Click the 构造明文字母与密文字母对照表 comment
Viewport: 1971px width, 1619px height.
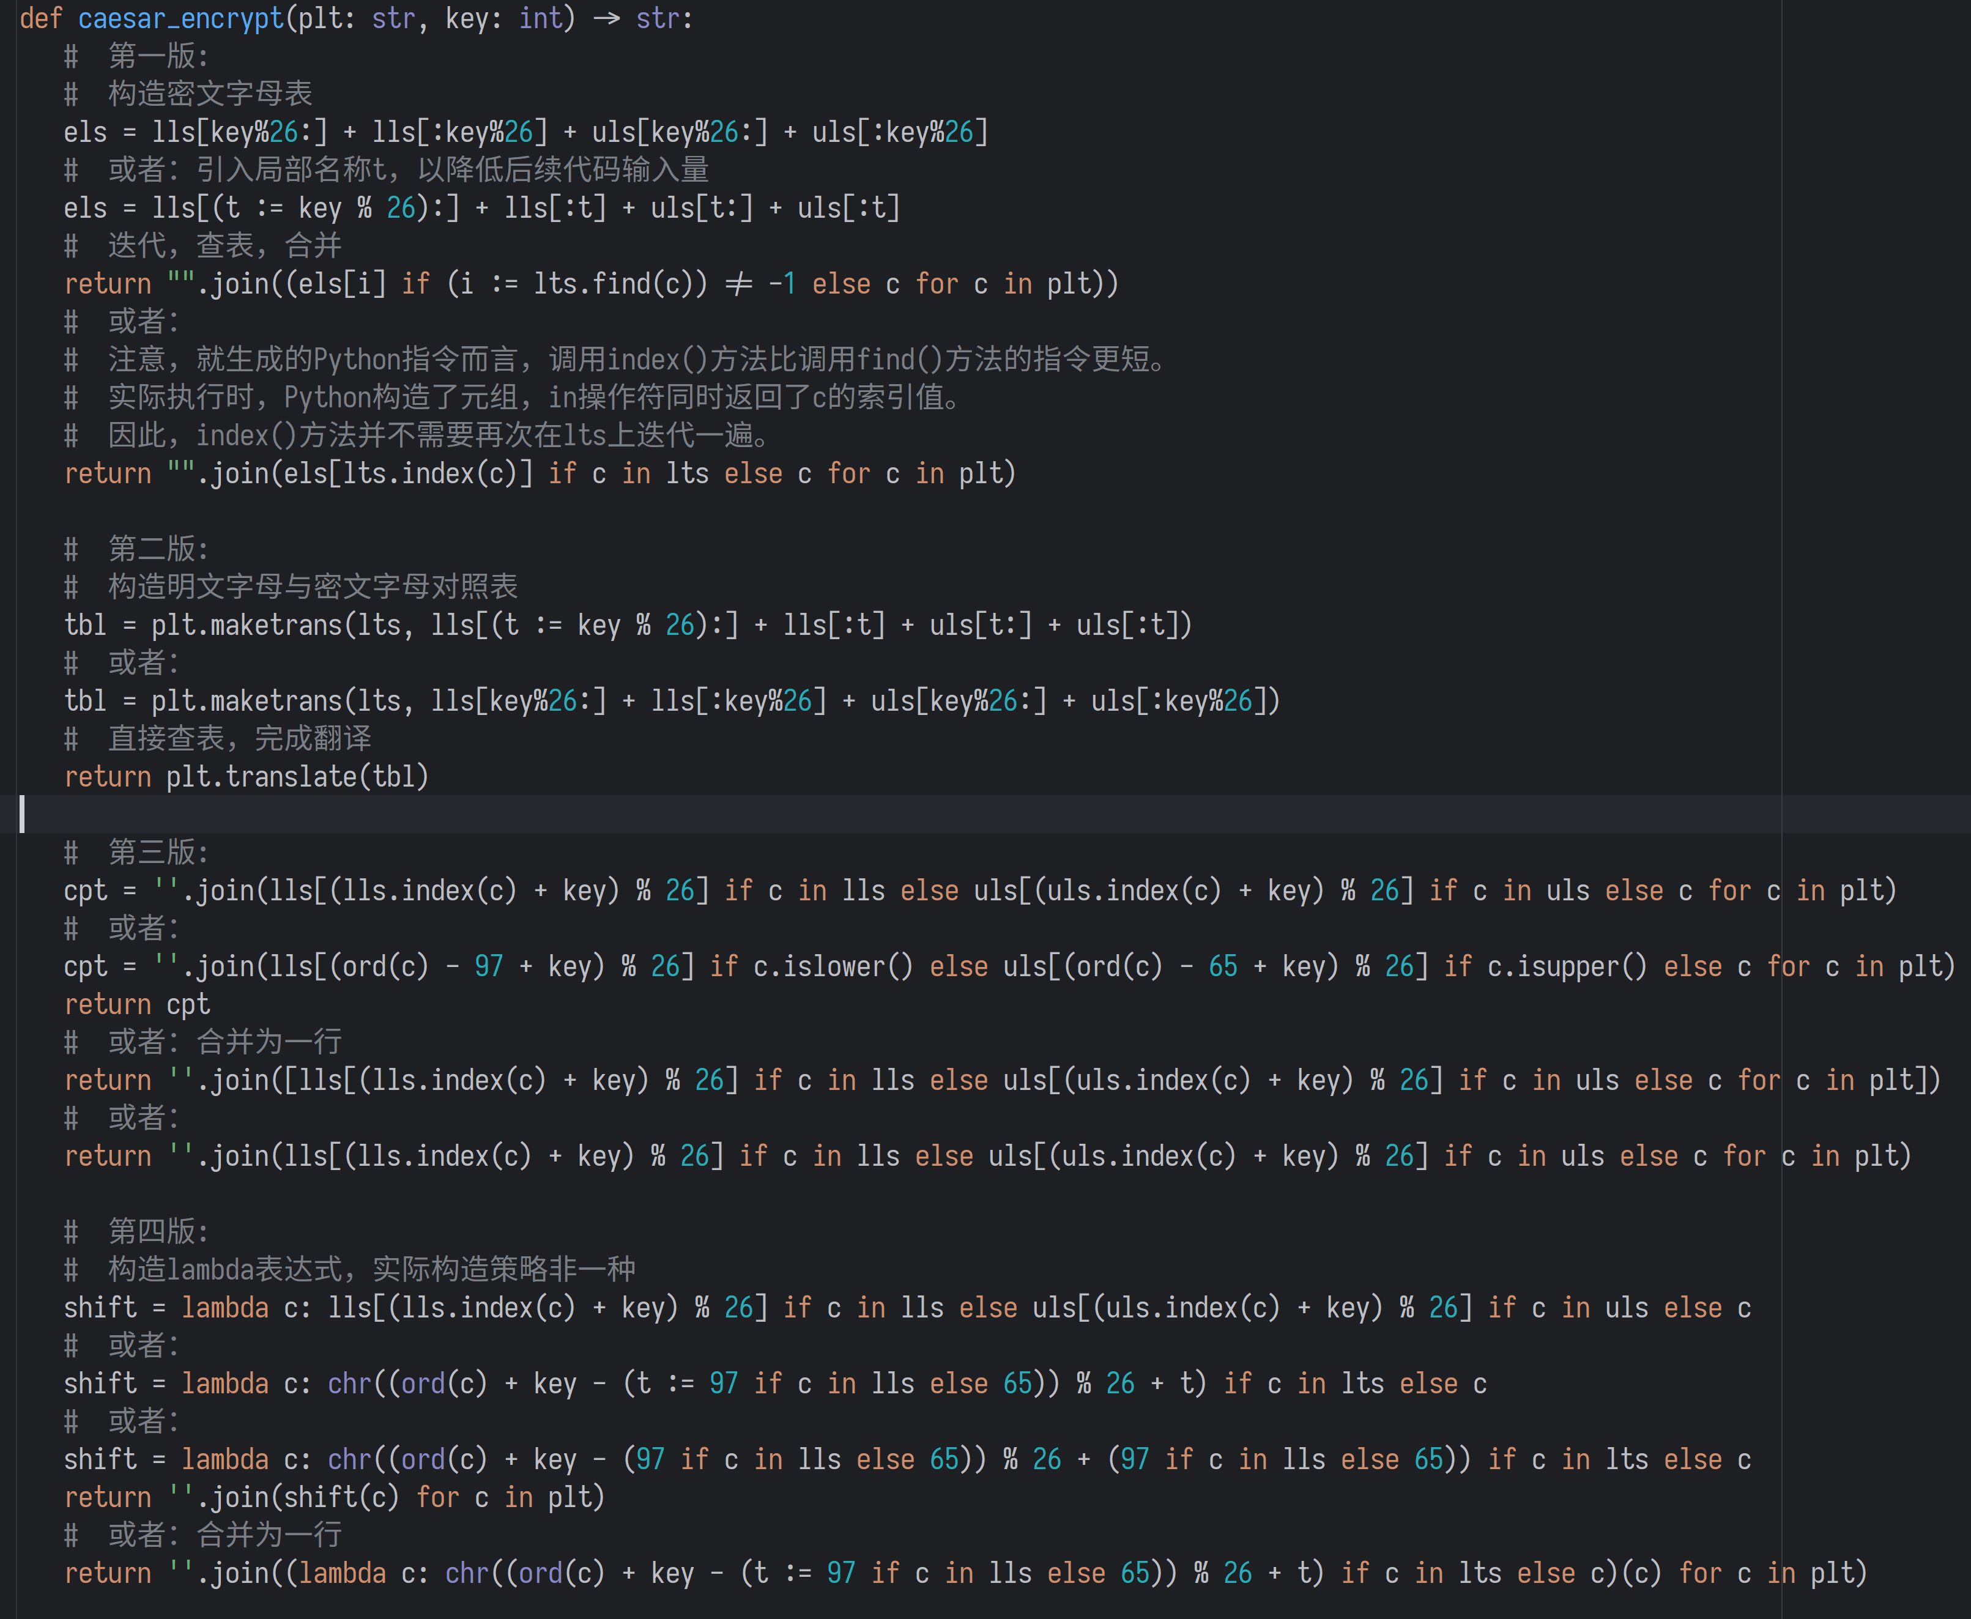(x=311, y=588)
